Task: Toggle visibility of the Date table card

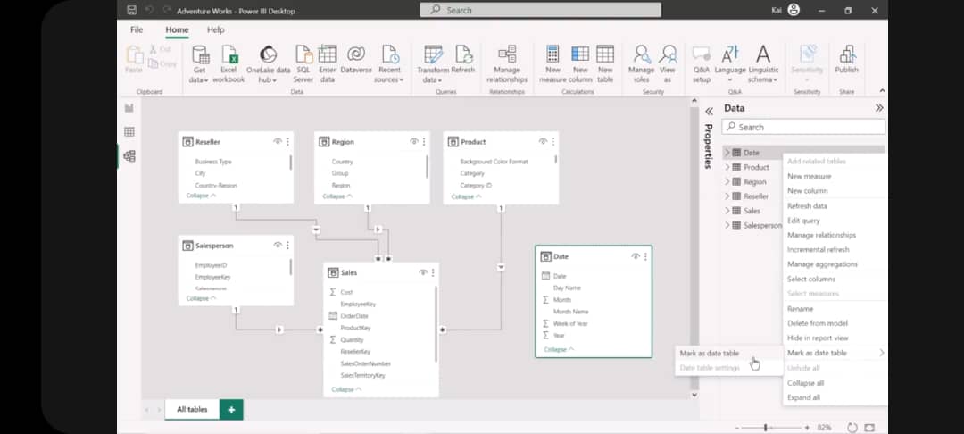Action: tap(636, 256)
